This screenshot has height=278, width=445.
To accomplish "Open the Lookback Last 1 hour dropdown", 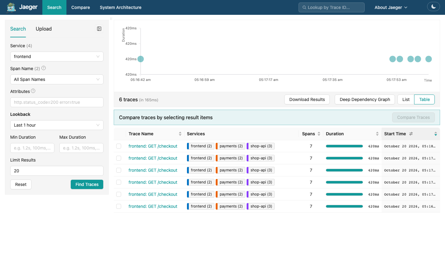I will [x=57, y=125].
